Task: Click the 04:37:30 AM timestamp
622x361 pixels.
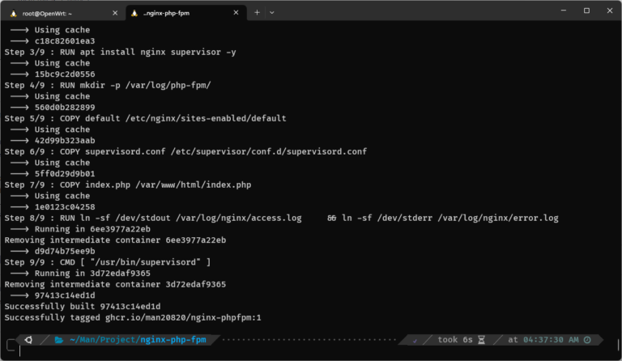Action: coord(551,340)
